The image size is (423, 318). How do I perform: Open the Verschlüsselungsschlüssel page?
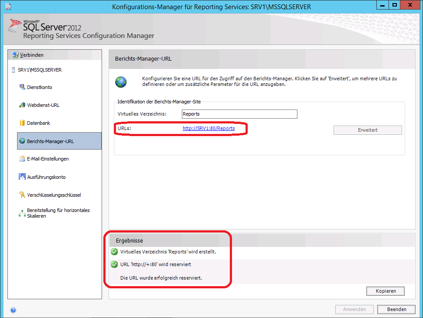click(54, 195)
